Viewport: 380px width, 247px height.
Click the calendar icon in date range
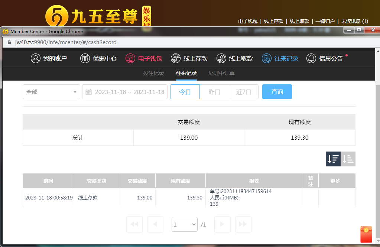pyautogui.click(x=89, y=92)
